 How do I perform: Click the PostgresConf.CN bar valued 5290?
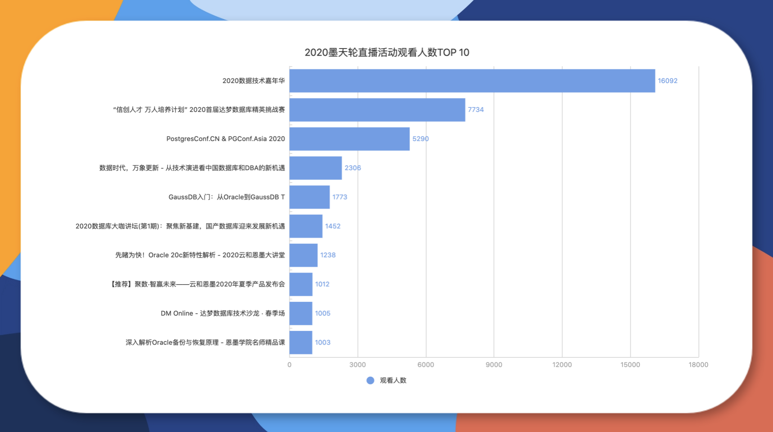click(350, 139)
